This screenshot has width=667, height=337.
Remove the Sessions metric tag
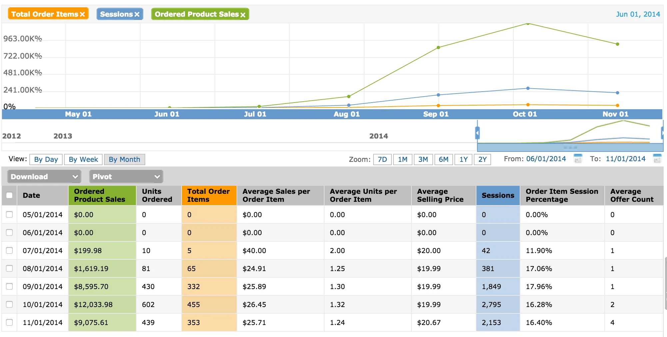click(x=137, y=14)
